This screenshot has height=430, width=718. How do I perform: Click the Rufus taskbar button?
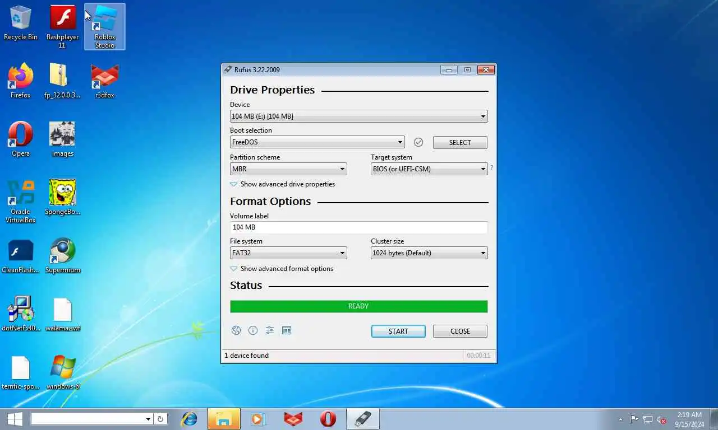click(x=363, y=419)
